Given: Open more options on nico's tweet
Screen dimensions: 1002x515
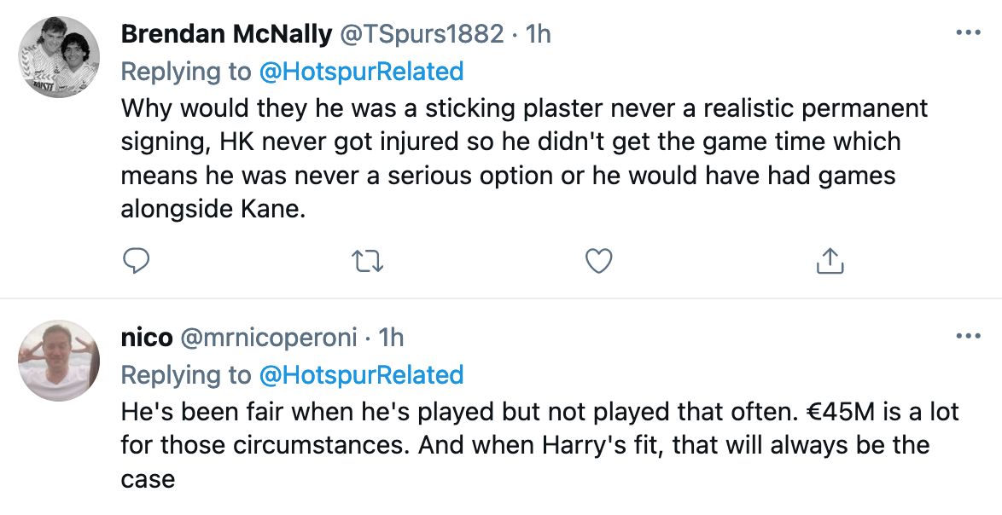Looking at the screenshot, I should [x=967, y=337].
